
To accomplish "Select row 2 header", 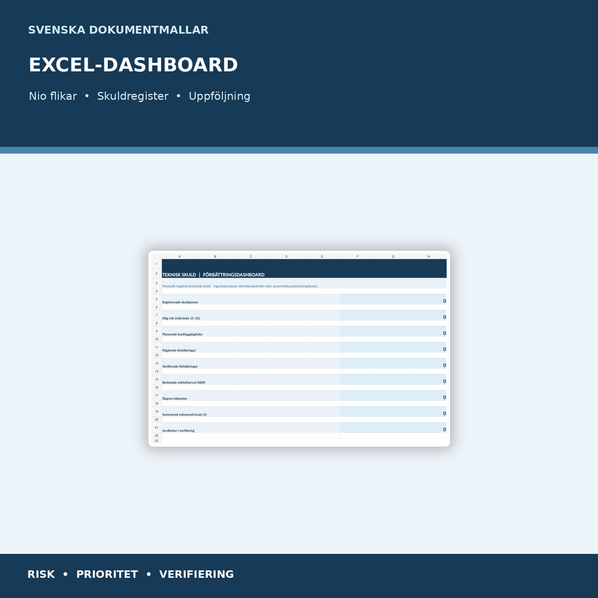I will [x=156, y=274].
